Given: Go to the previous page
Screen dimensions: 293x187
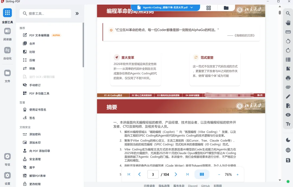Looking at the screenshot, I should pyautogui.click(x=139, y=174).
